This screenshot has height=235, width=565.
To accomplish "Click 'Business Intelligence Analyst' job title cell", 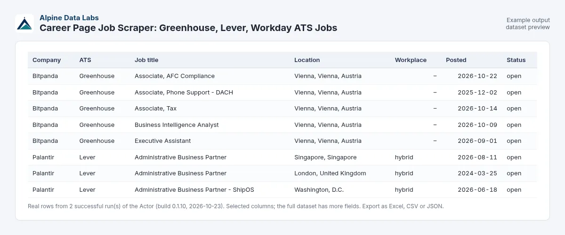I will (x=177, y=125).
